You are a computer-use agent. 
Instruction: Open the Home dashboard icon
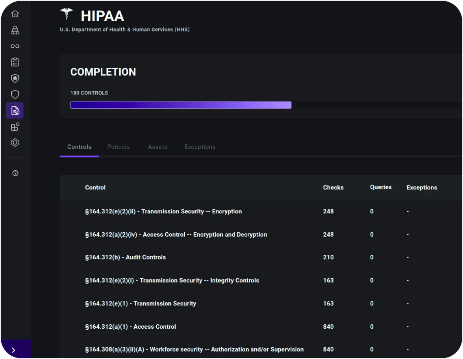15,13
